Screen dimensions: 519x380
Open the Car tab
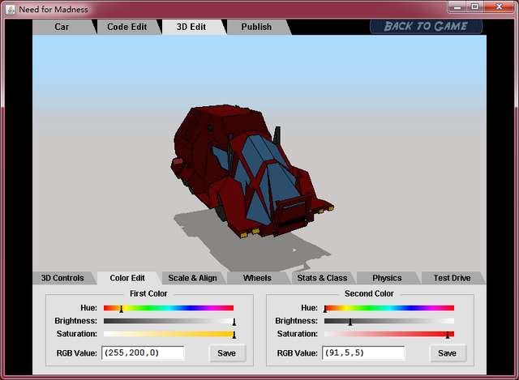62,27
